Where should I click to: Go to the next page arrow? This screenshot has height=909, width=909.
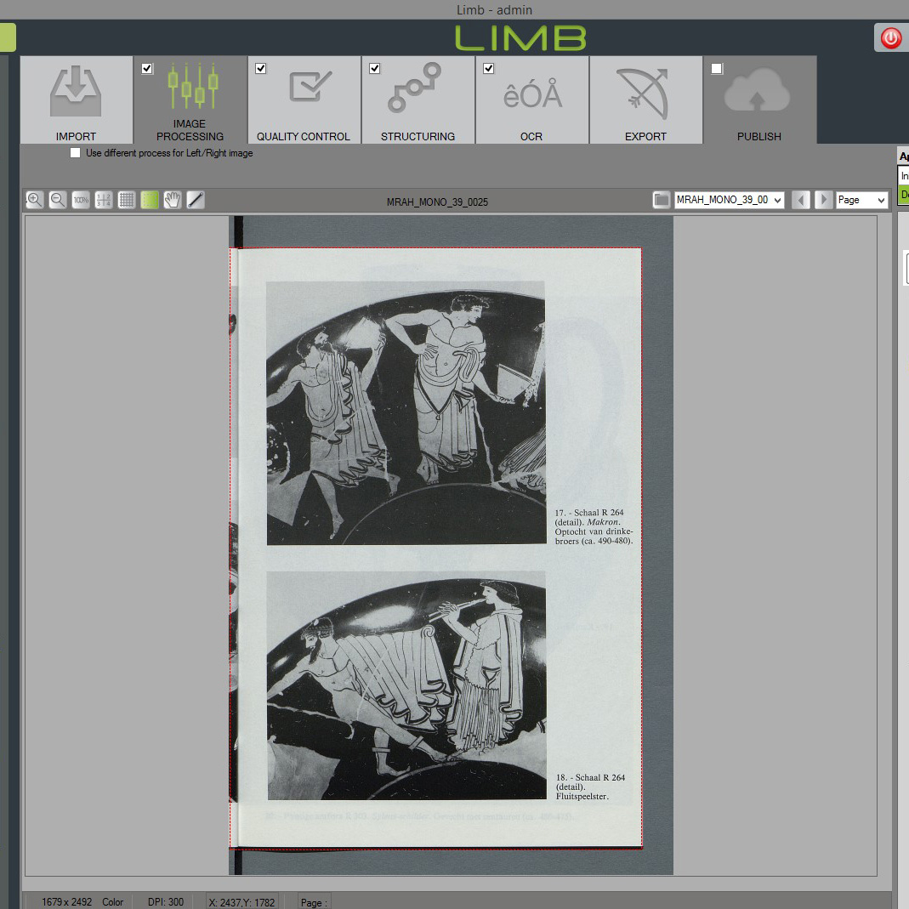[x=823, y=200]
